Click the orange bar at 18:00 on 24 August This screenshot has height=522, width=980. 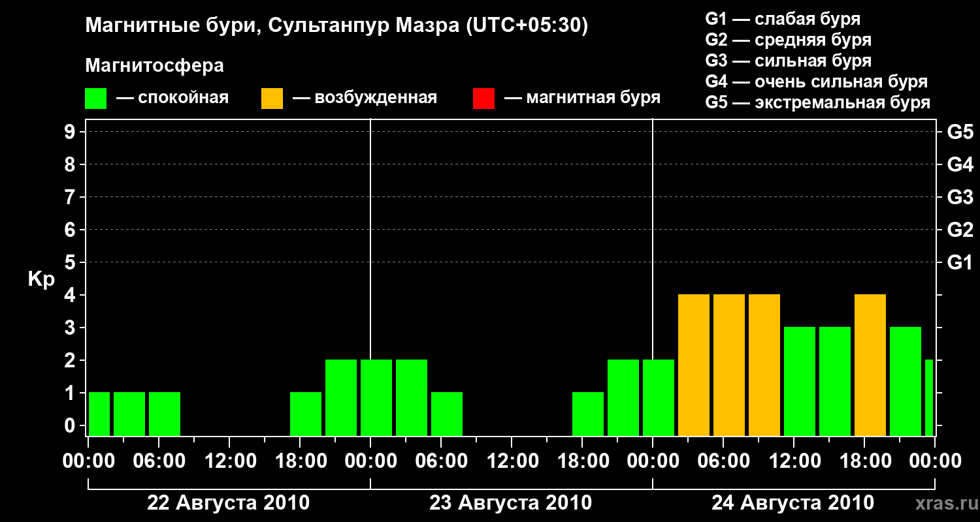[x=870, y=365]
